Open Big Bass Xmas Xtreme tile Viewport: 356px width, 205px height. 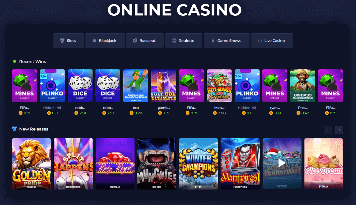click(219, 86)
